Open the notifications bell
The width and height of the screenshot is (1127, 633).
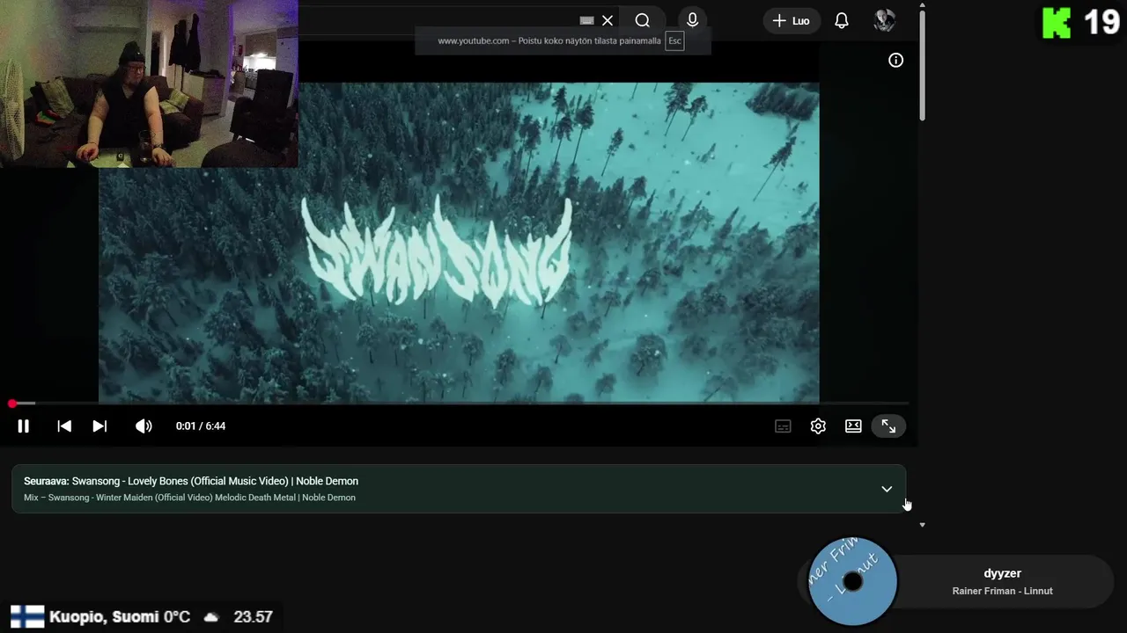[842, 20]
